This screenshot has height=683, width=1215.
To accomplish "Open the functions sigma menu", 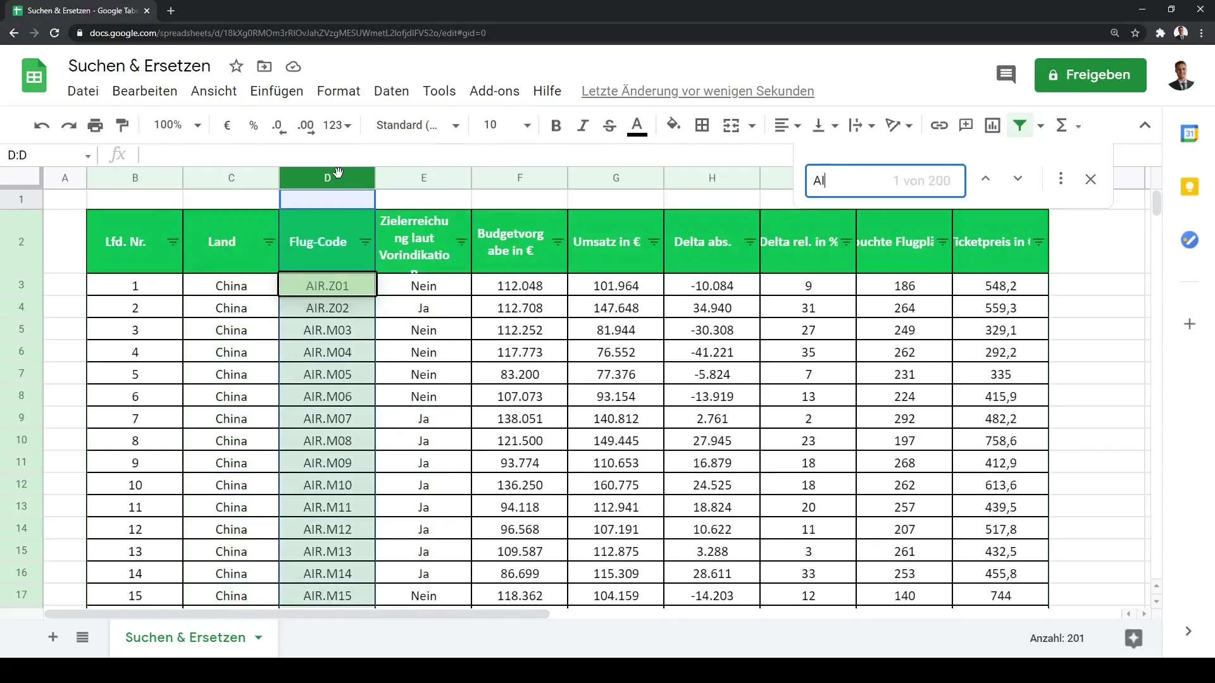I will [1067, 125].
